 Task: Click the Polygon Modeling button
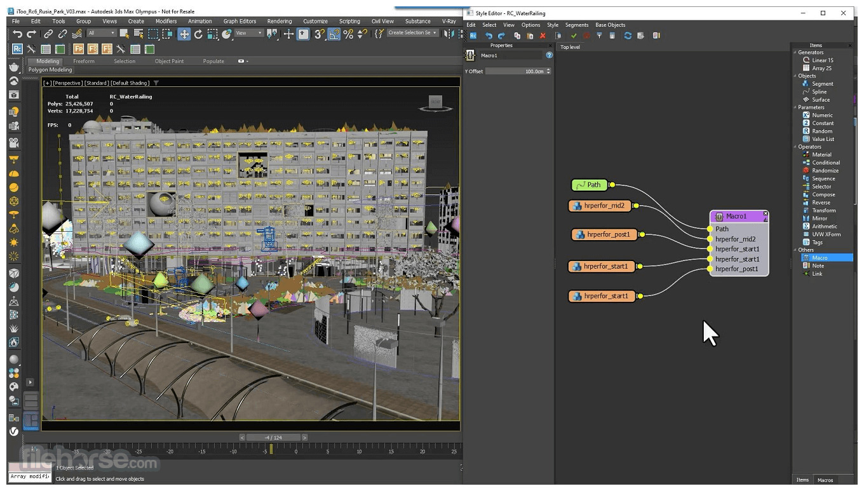point(50,70)
